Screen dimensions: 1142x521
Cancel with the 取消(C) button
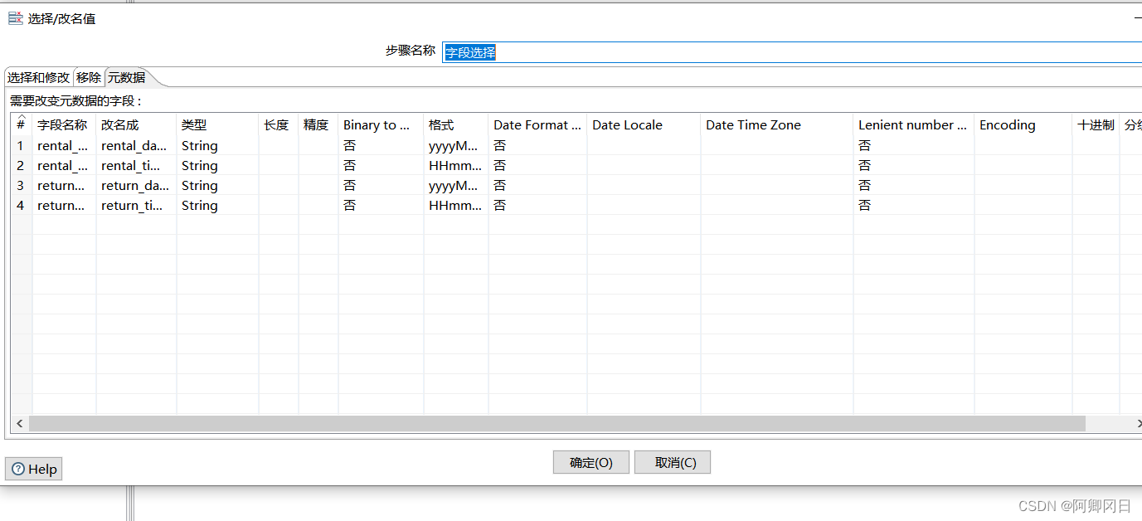(672, 462)
